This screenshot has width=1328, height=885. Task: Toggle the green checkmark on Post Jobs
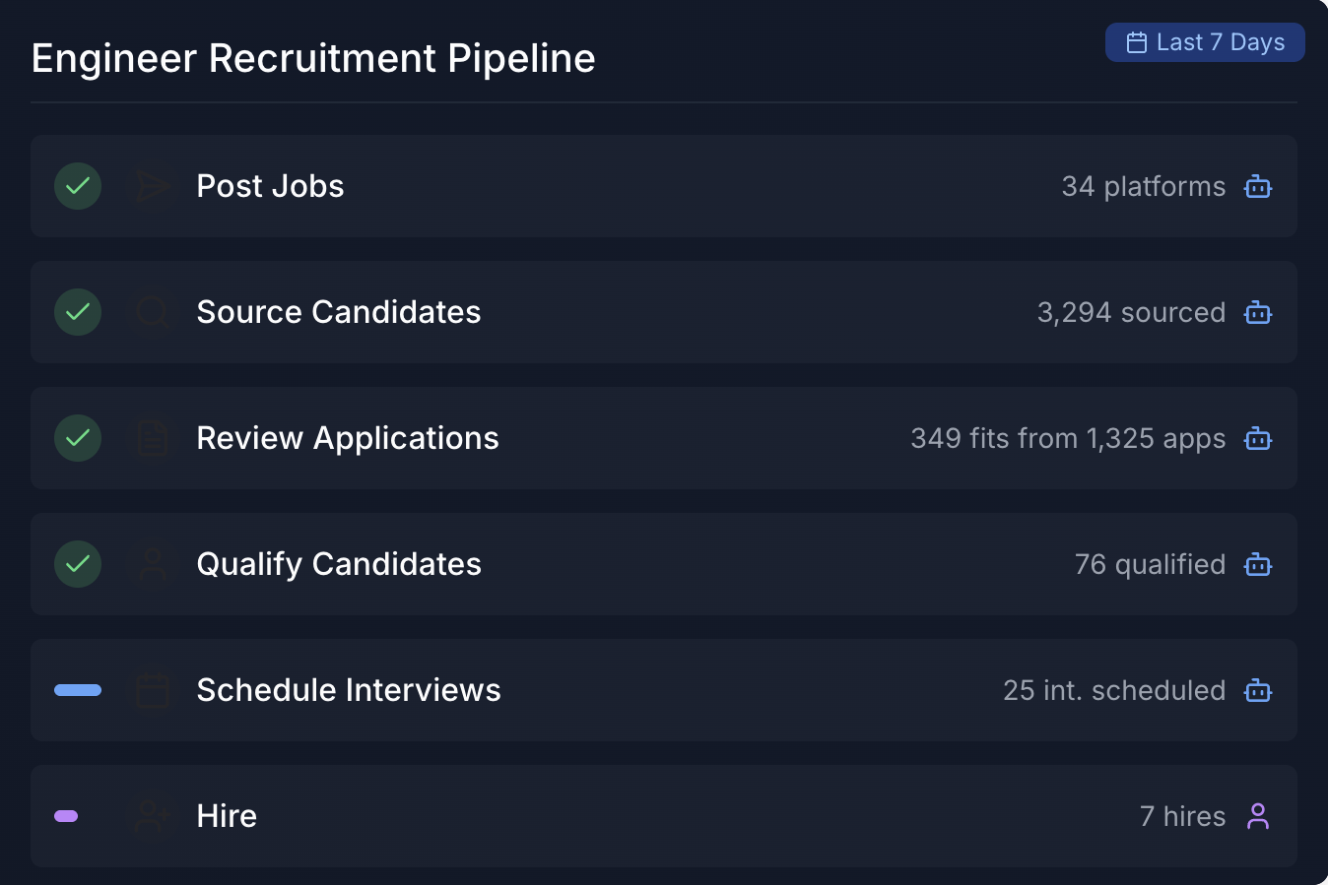point(77,186)
